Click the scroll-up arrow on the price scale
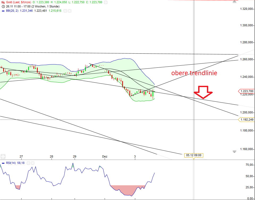The width and height of the screenshot is (255, 200). click(x=235, y=2)
